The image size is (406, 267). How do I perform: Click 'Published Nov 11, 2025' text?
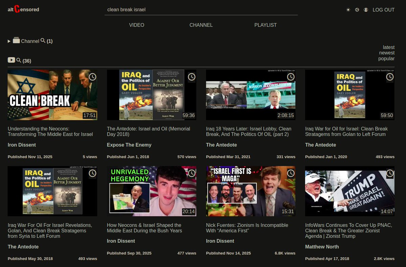click(x=30, y=157)
